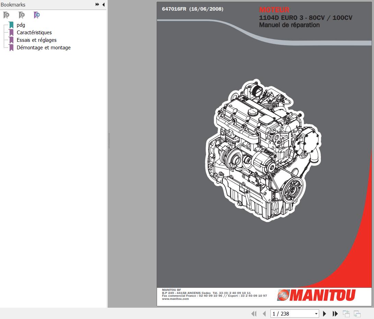Click the www.manitou.com text

click(175, 299)
